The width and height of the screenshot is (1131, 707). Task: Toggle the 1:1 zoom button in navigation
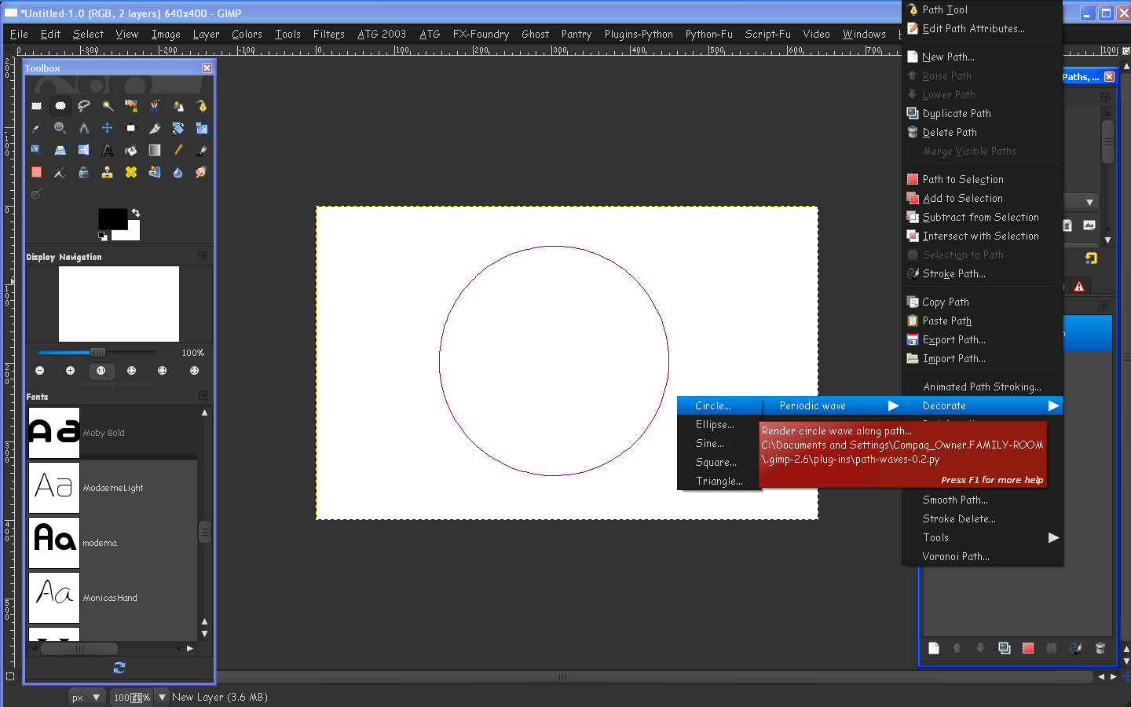tap(101, 371)
